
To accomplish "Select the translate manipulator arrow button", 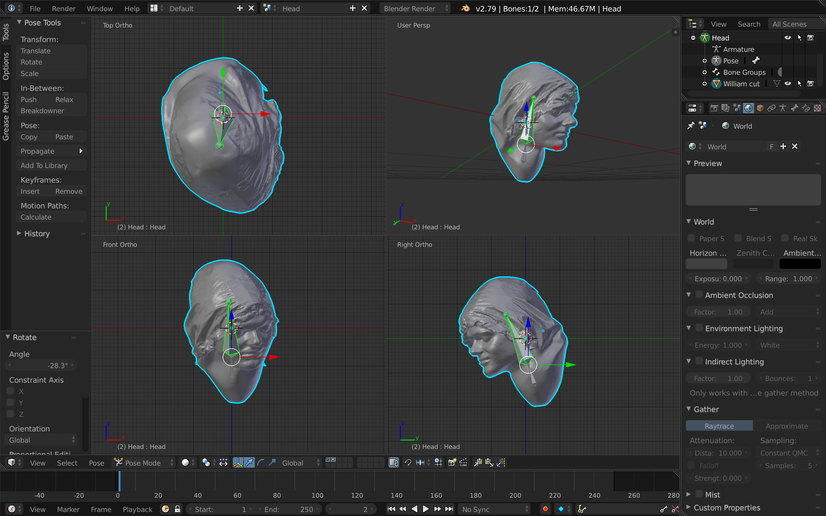I will tap(249, 462).
